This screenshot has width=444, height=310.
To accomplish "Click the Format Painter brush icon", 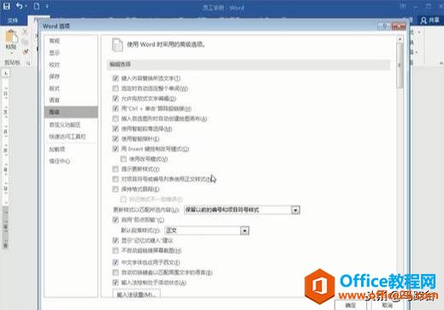I will [26, 51].
